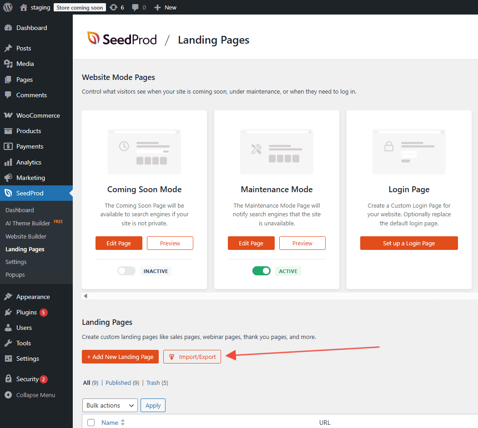Sort landing pages by Name column arrows
478x428 pixels.
(123, 423)
